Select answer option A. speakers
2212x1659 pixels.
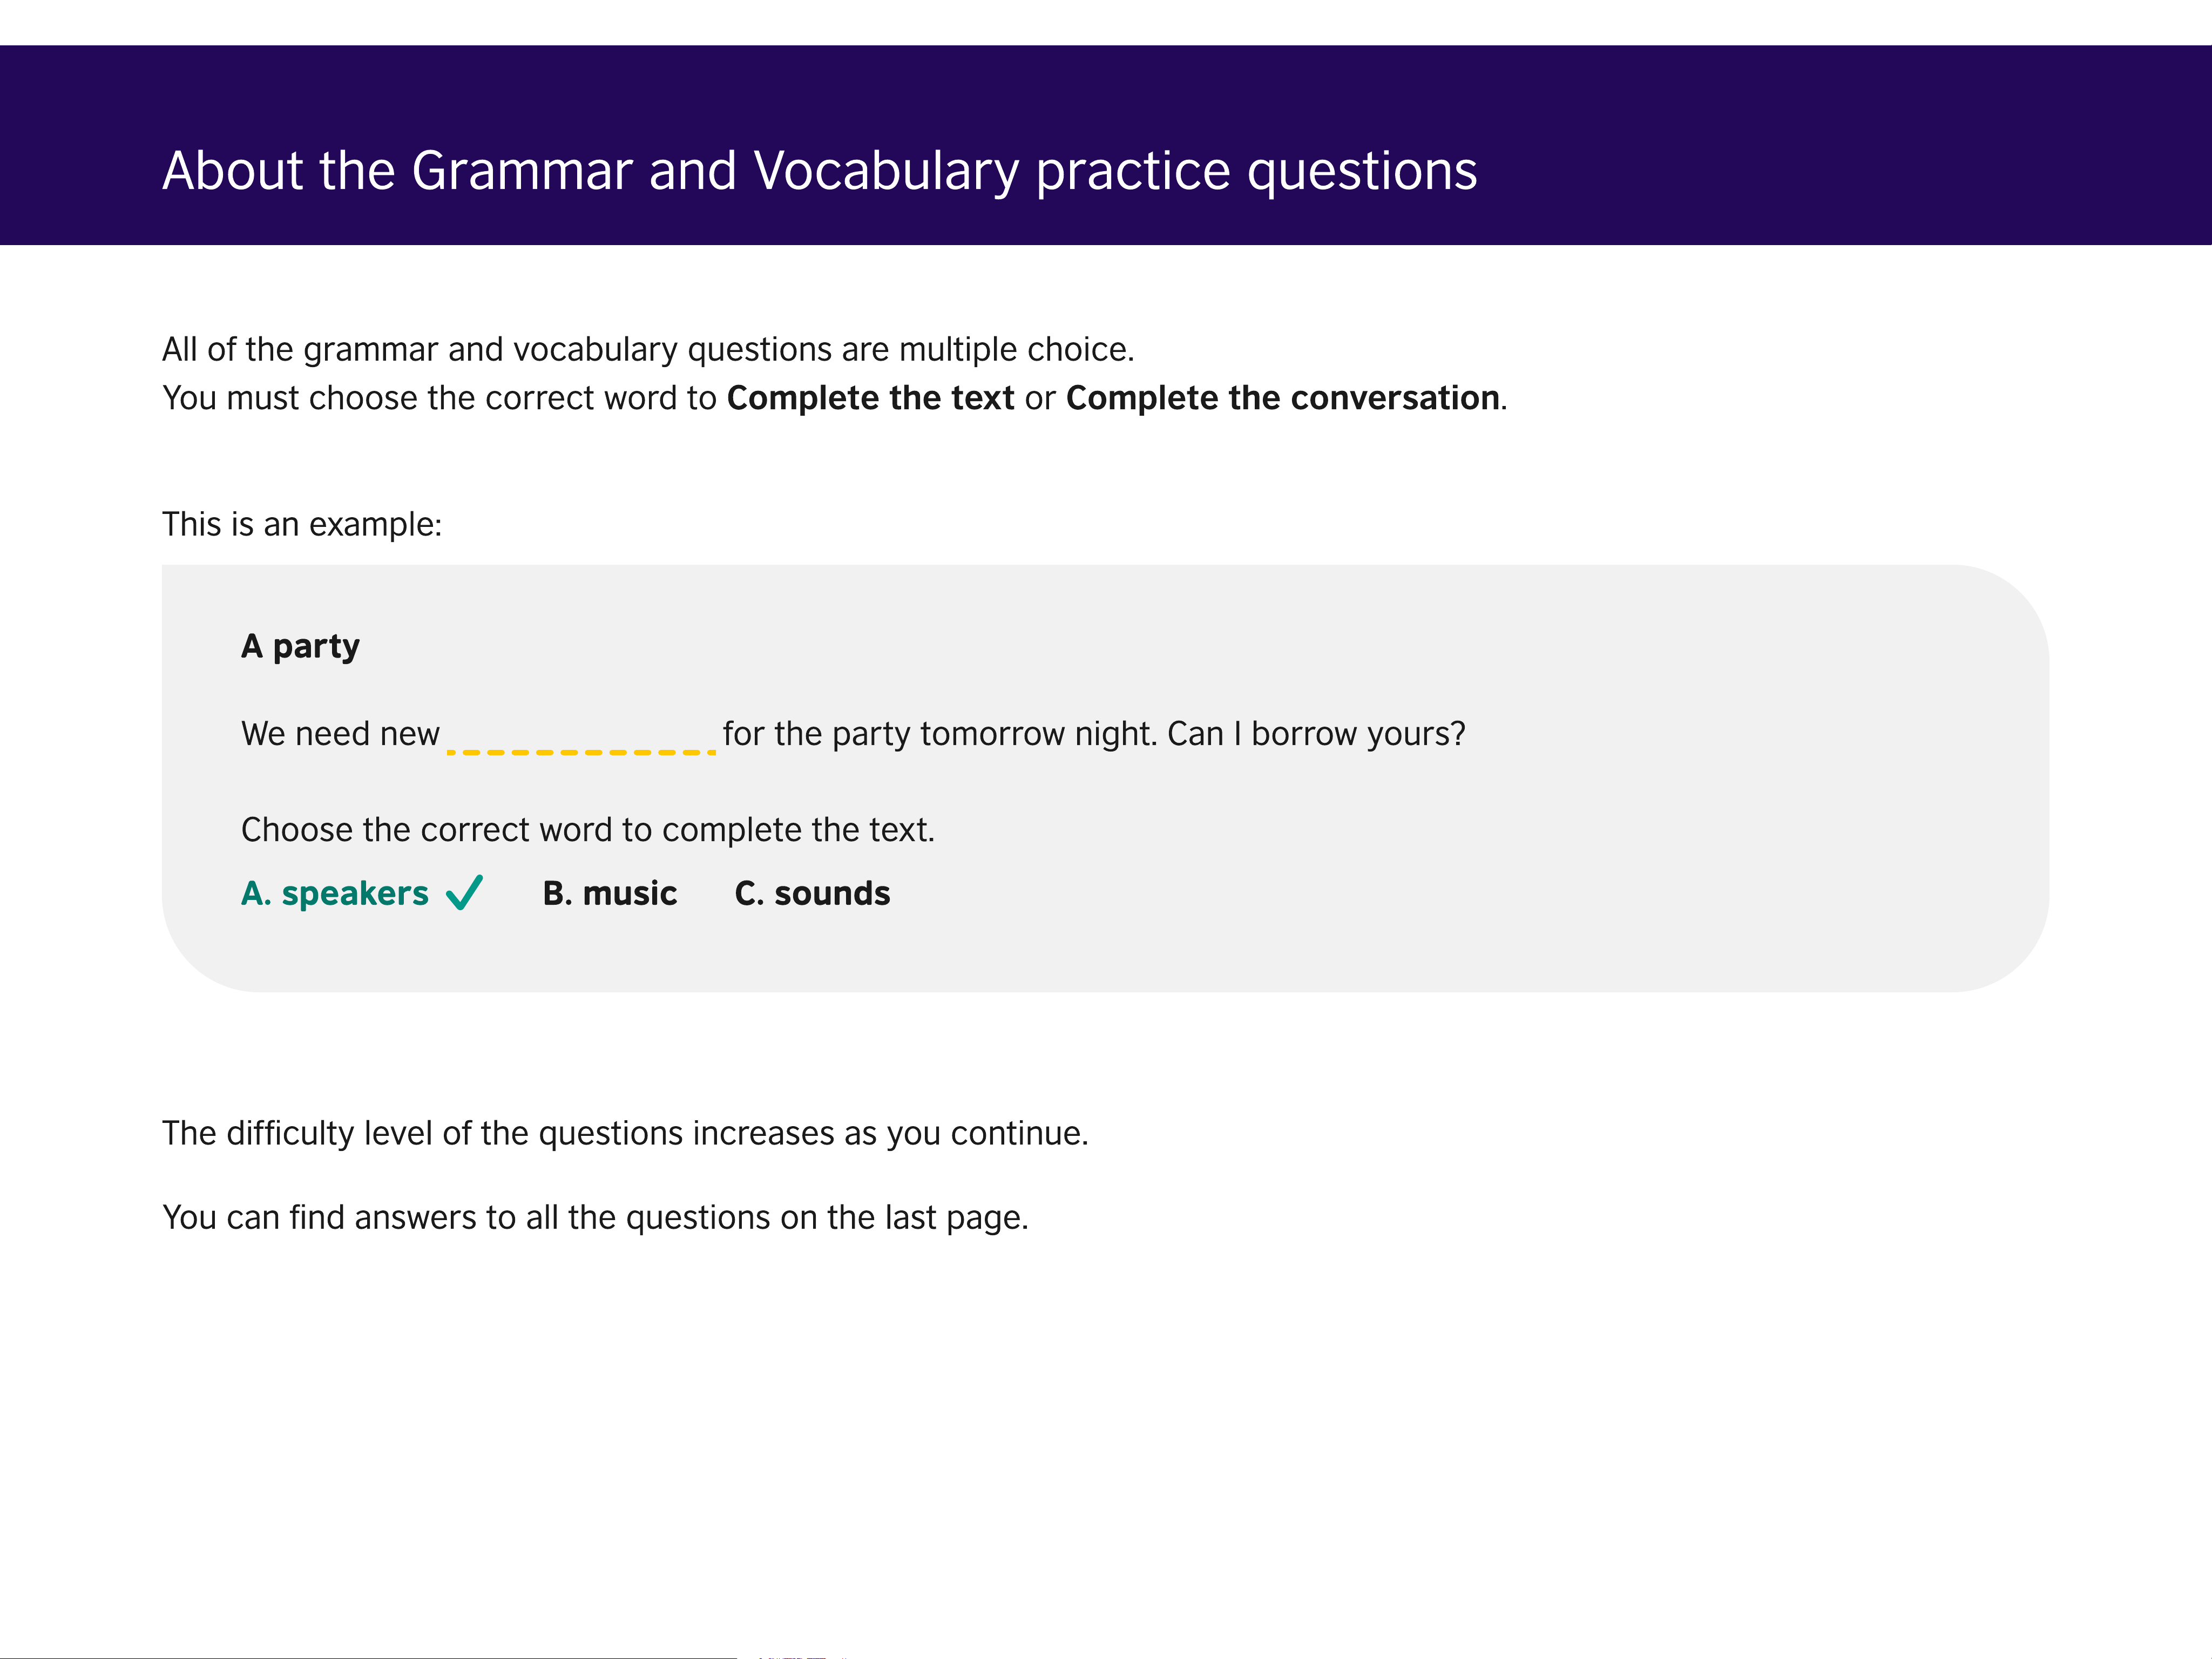point(335,893)
